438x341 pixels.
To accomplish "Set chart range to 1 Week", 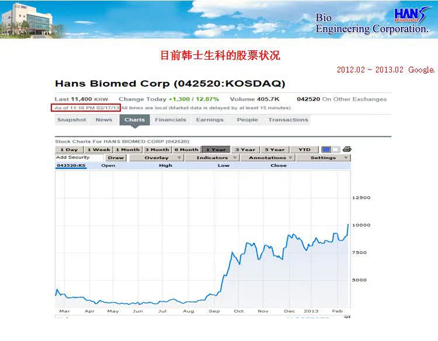I will (99, 150).
